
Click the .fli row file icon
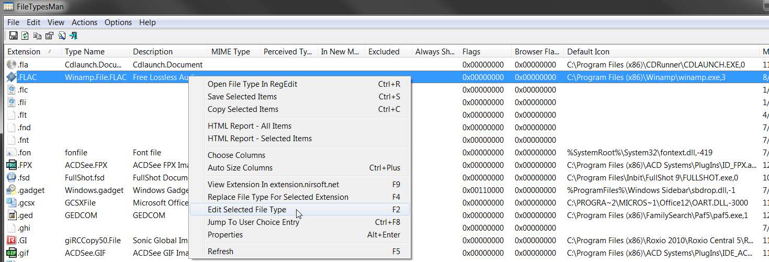click(12, 102)
